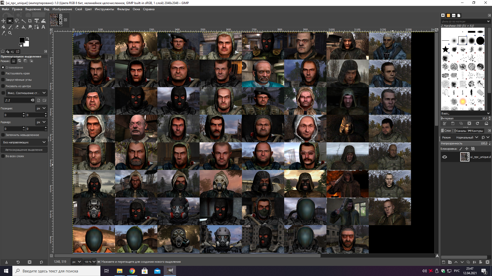Enable Во всех слоях checkbox
Image resolution: width=492 pixels, height=276 pixels.
point(3,156)
